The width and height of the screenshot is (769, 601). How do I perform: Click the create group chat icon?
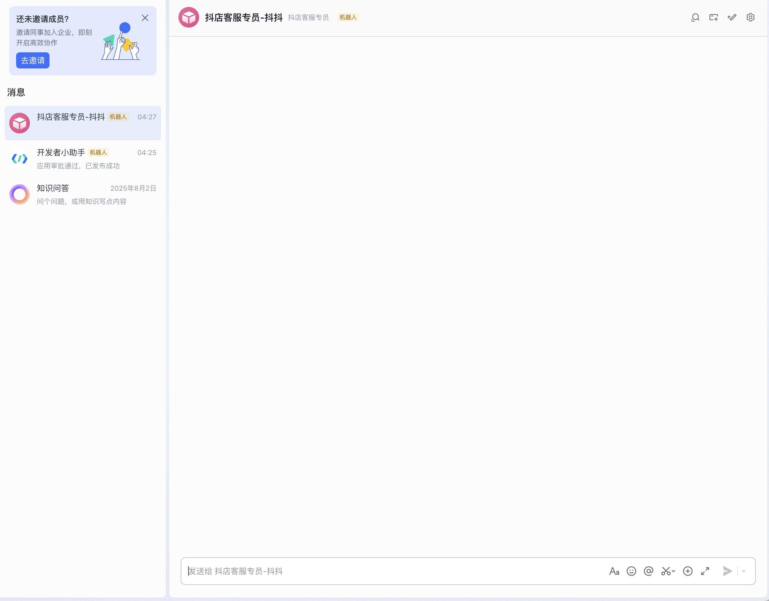pyautogui.click(x=713, y=17)
